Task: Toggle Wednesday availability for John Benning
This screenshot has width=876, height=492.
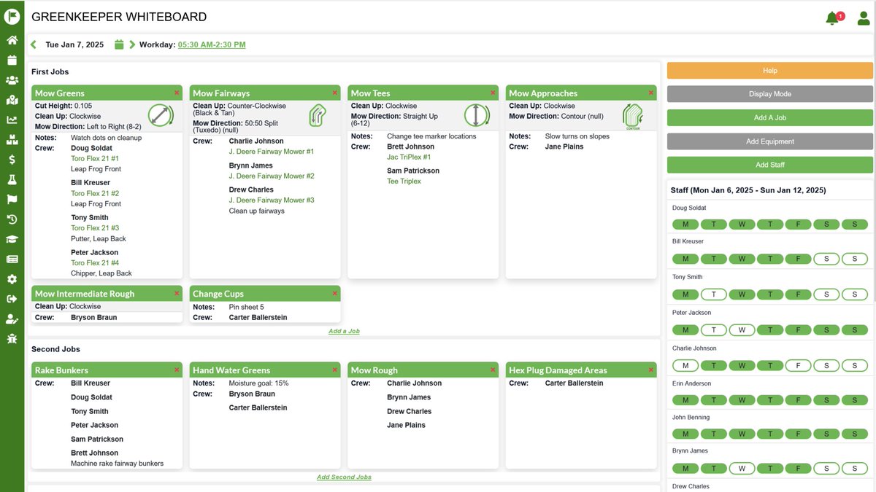Action: click(742, 434)
